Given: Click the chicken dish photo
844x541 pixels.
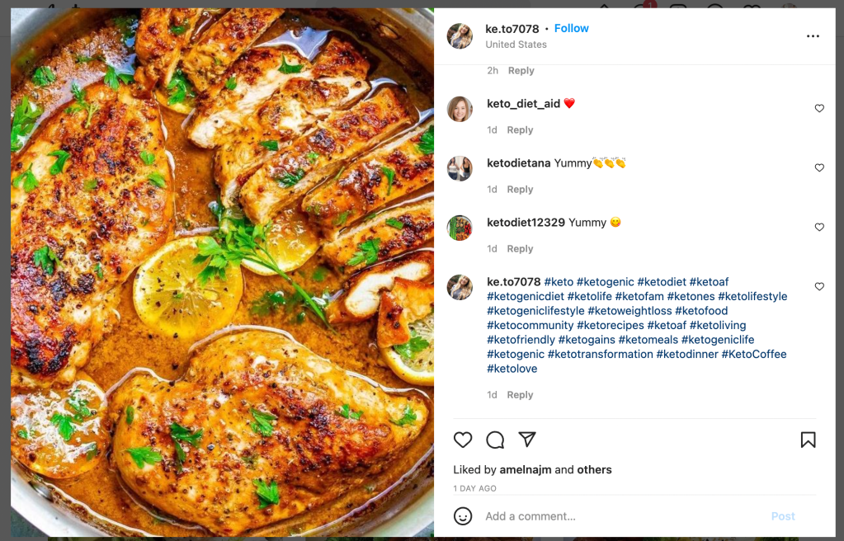Looking at the screenshot, I should [x=222, y=272].
